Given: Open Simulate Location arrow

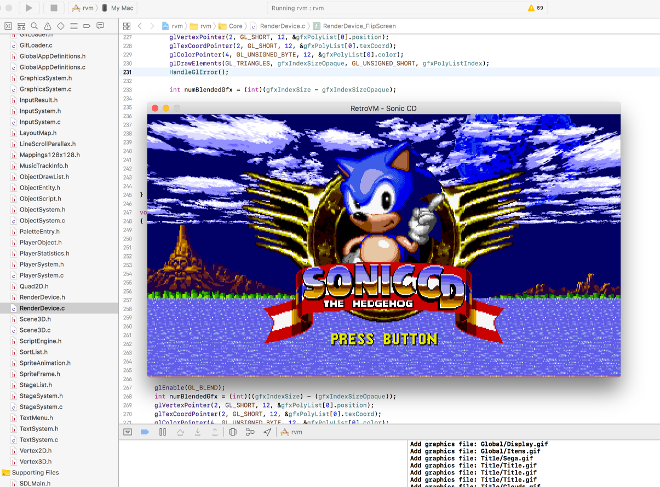Looking at the screenshot, I should coord(267,432).
